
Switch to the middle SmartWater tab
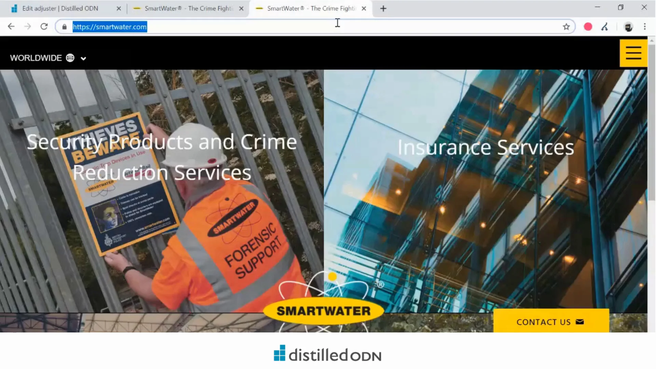tap(188, 9)
